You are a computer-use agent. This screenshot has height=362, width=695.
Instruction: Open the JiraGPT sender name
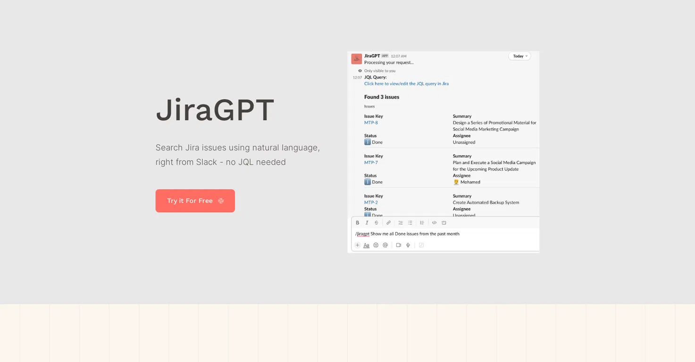pos(372,56)
